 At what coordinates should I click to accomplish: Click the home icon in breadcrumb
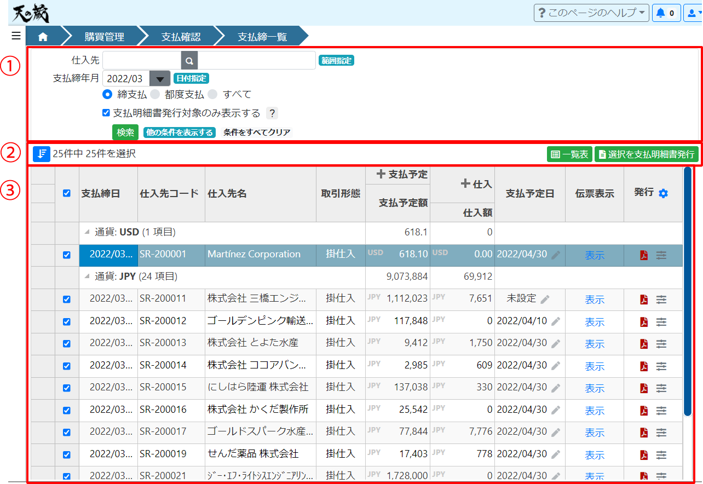[43, 37]
